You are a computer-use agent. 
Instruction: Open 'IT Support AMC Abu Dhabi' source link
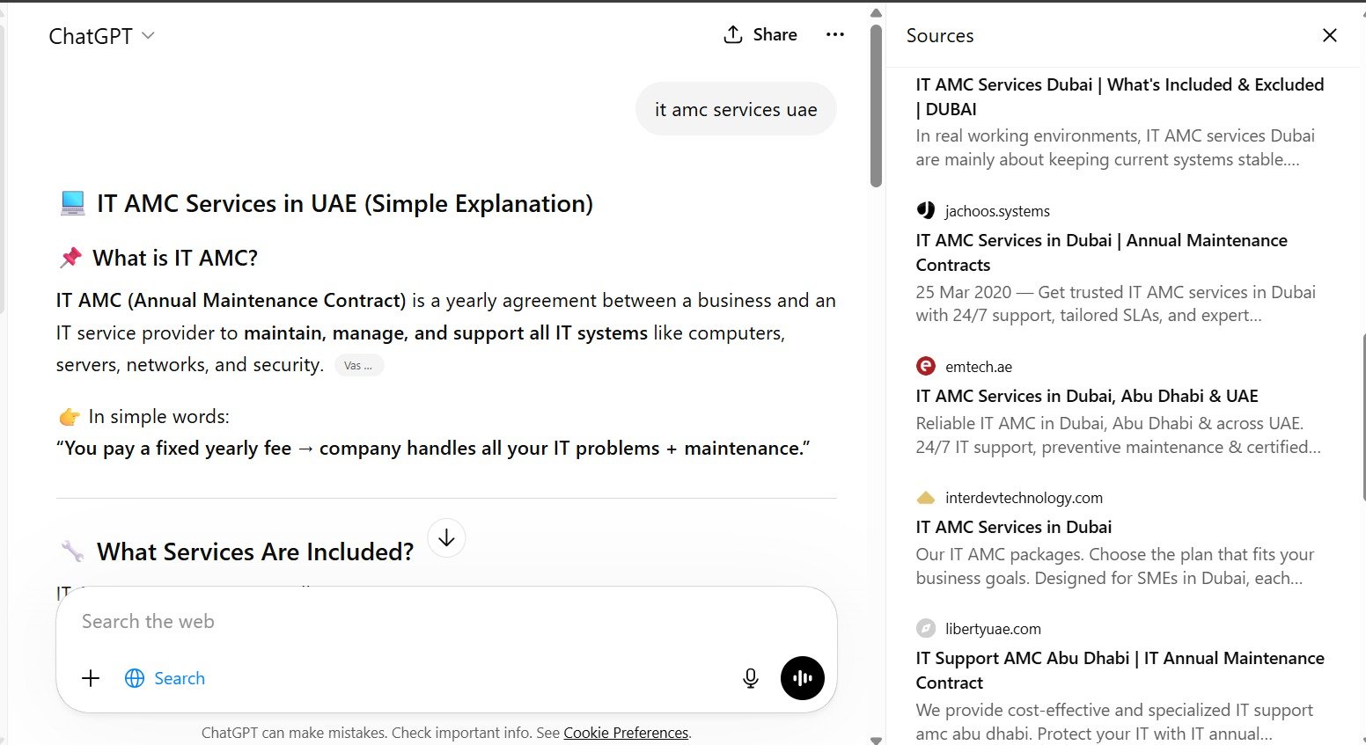1120,670
